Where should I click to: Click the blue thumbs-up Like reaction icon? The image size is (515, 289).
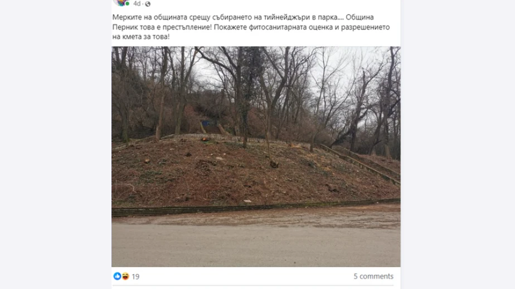tap(117, 276)
